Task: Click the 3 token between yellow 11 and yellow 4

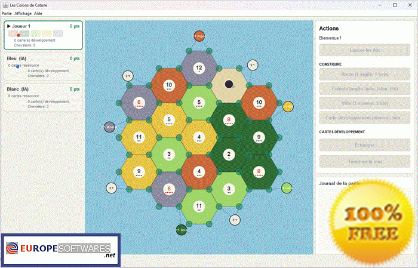Action: (x=169, y=155)
